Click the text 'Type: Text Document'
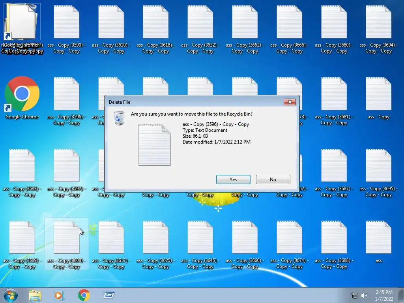The height and width of the screenshot is (303, 404). 205,130
